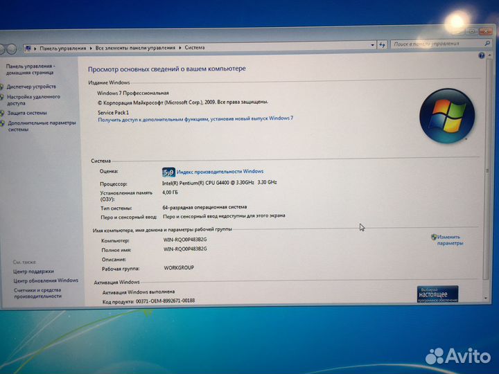Click the shield icon beside Настройка удаленного доступа
The width and height of the screenshot is (499, 374).
[2, 97]
